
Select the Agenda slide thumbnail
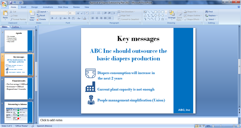[19, 41]
